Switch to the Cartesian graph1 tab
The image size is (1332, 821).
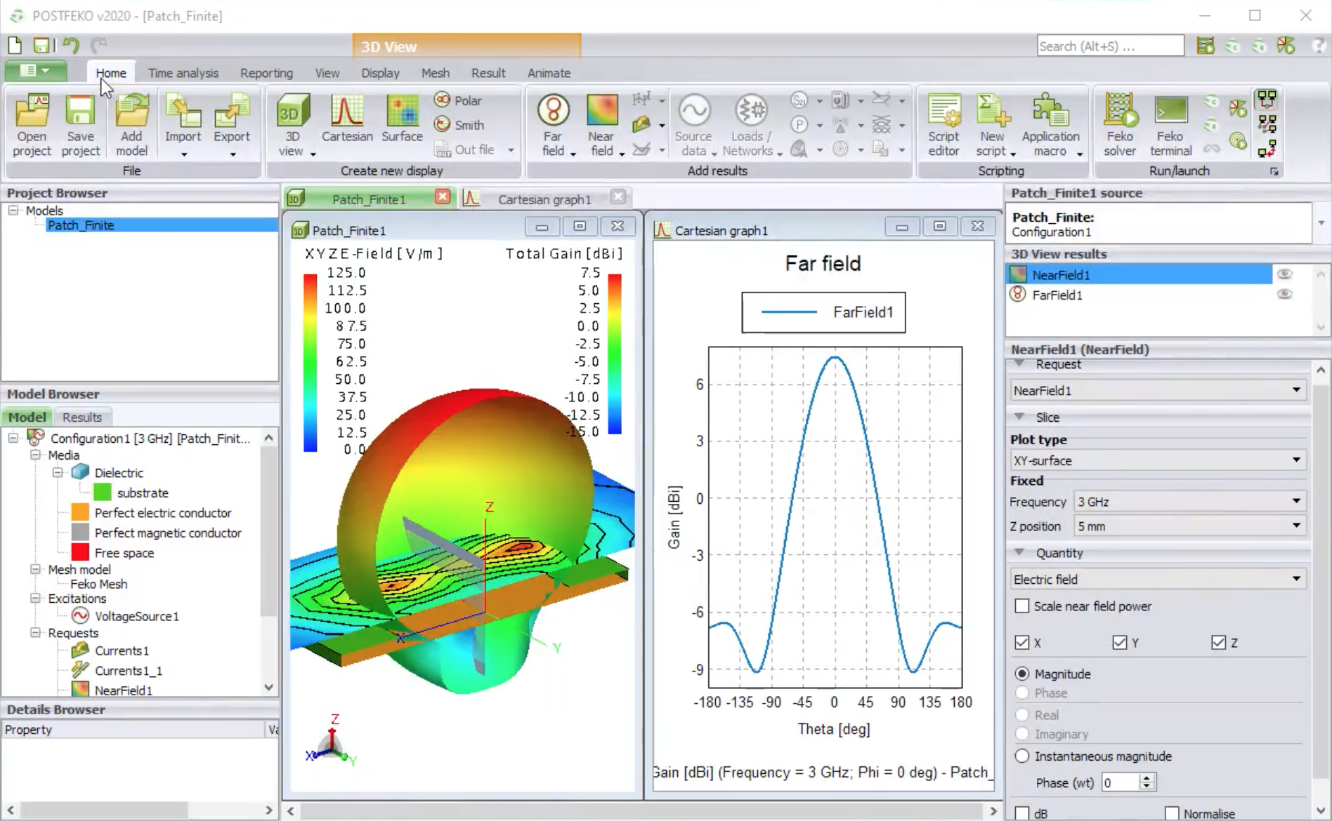coord(544,199)
